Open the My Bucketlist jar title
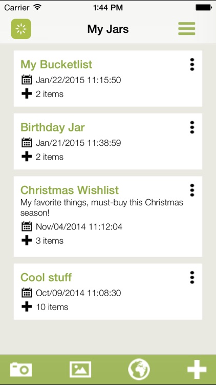The image size is (216, 385). tap(56, 65)
